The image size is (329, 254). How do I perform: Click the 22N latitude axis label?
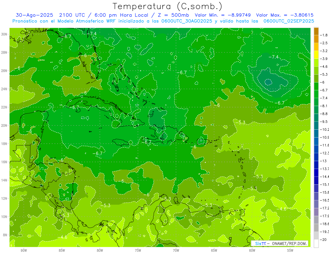click(x=4, y=107)
